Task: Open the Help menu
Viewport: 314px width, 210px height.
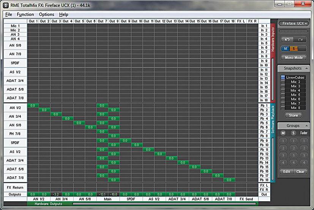Action: (x=64, y=14)
